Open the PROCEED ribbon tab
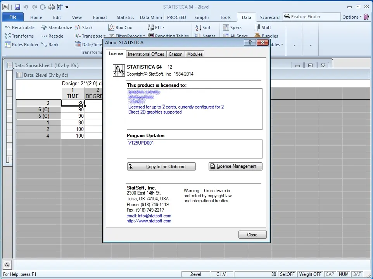Image resolution: width=373 pixels, height=279 pixels. (176, 17)
